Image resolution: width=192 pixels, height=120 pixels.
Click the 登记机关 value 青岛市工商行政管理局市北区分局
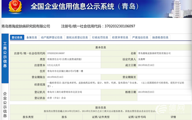tap(65, 92)
